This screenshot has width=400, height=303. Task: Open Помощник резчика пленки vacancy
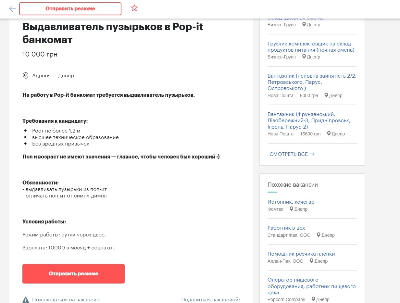tap(301, 254)
